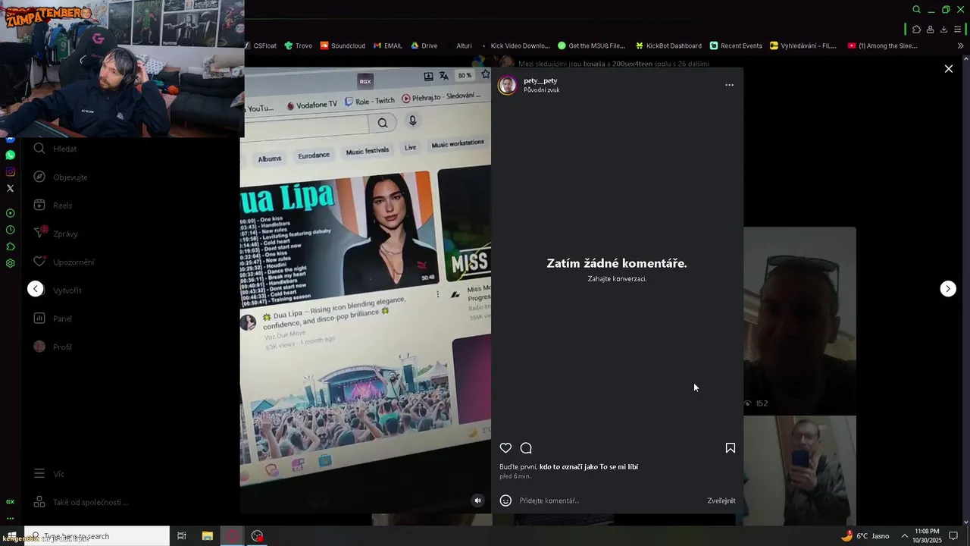The width and height of the screenshot is (970, 546).
Task: Open Profil in the Instagram sidebar
Action: [x=53, y=347]
